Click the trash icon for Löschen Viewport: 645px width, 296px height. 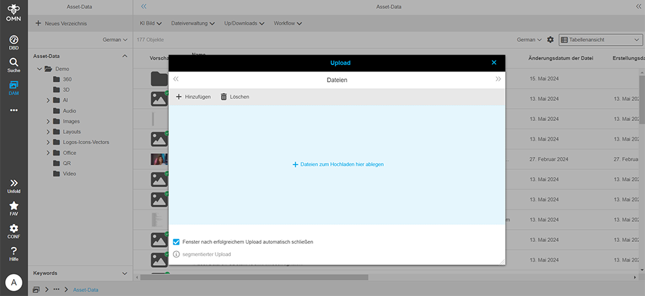[224, 97]
